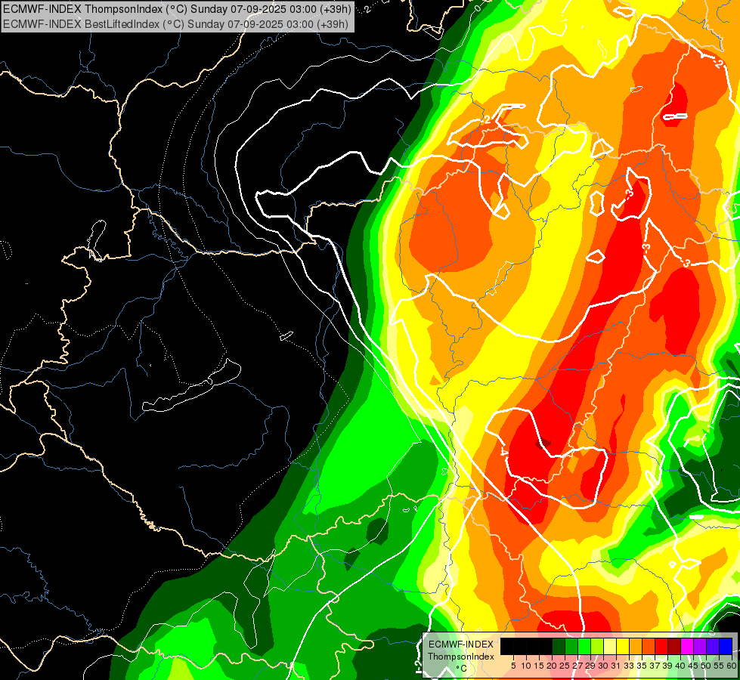Click the legend tick value 5
Screen dimensions: 740x680
pos(513,666)
